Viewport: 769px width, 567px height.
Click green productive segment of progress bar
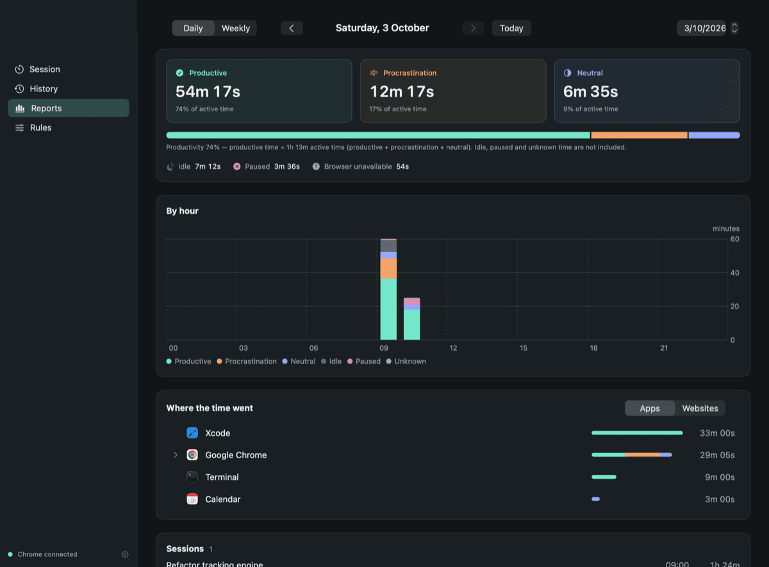pos(378,136)
